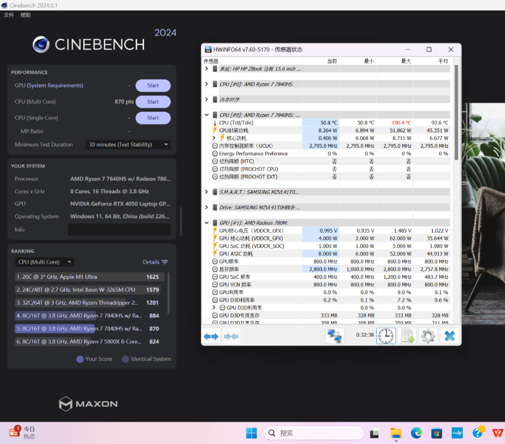505x444 pixels.
Task: Select ranking entry AMD Ryzen Threadripper 1201
Action: (x=87, y=303)
